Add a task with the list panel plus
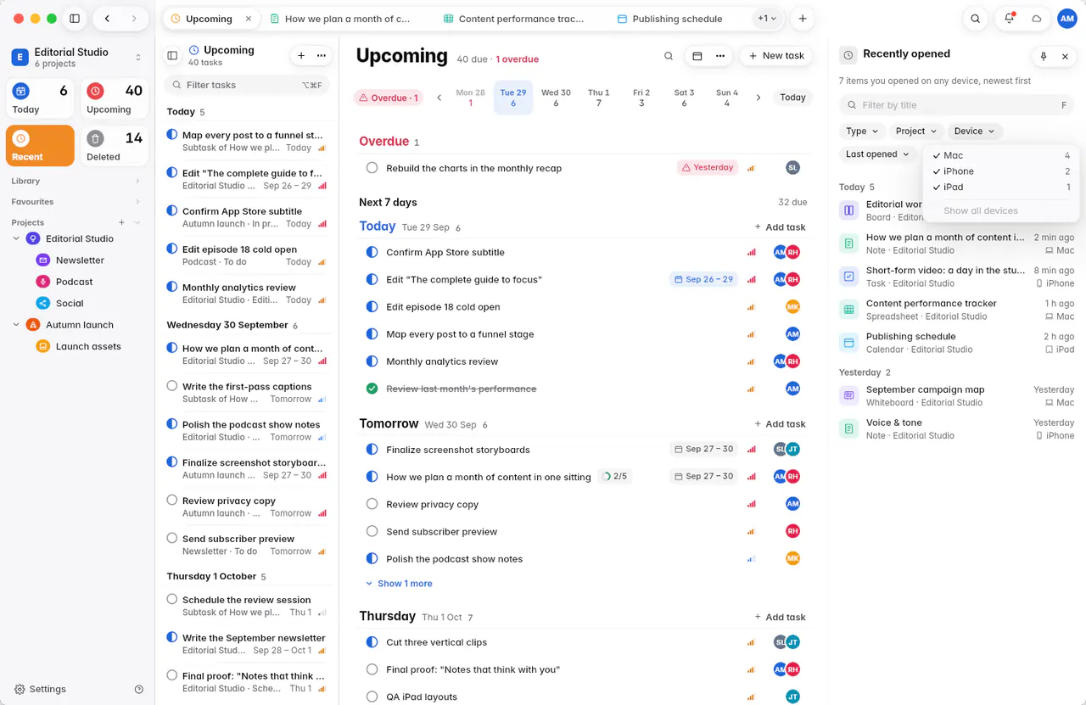The height and width of the screenshot is (705, 1086). [x=301, y=55]
